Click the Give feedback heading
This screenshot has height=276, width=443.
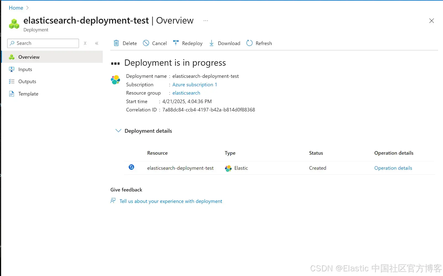pos(126,190)
